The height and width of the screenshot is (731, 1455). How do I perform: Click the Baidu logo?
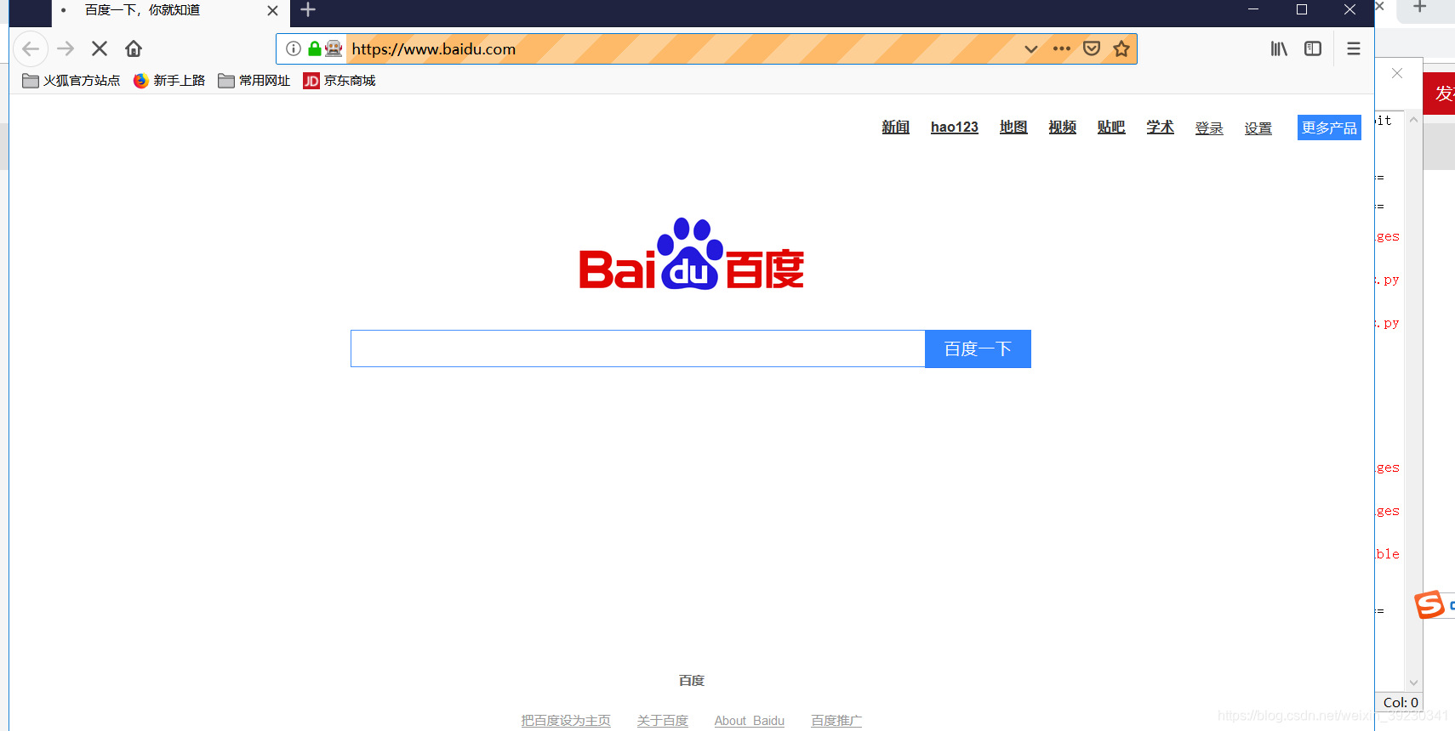tap(692, 254)
